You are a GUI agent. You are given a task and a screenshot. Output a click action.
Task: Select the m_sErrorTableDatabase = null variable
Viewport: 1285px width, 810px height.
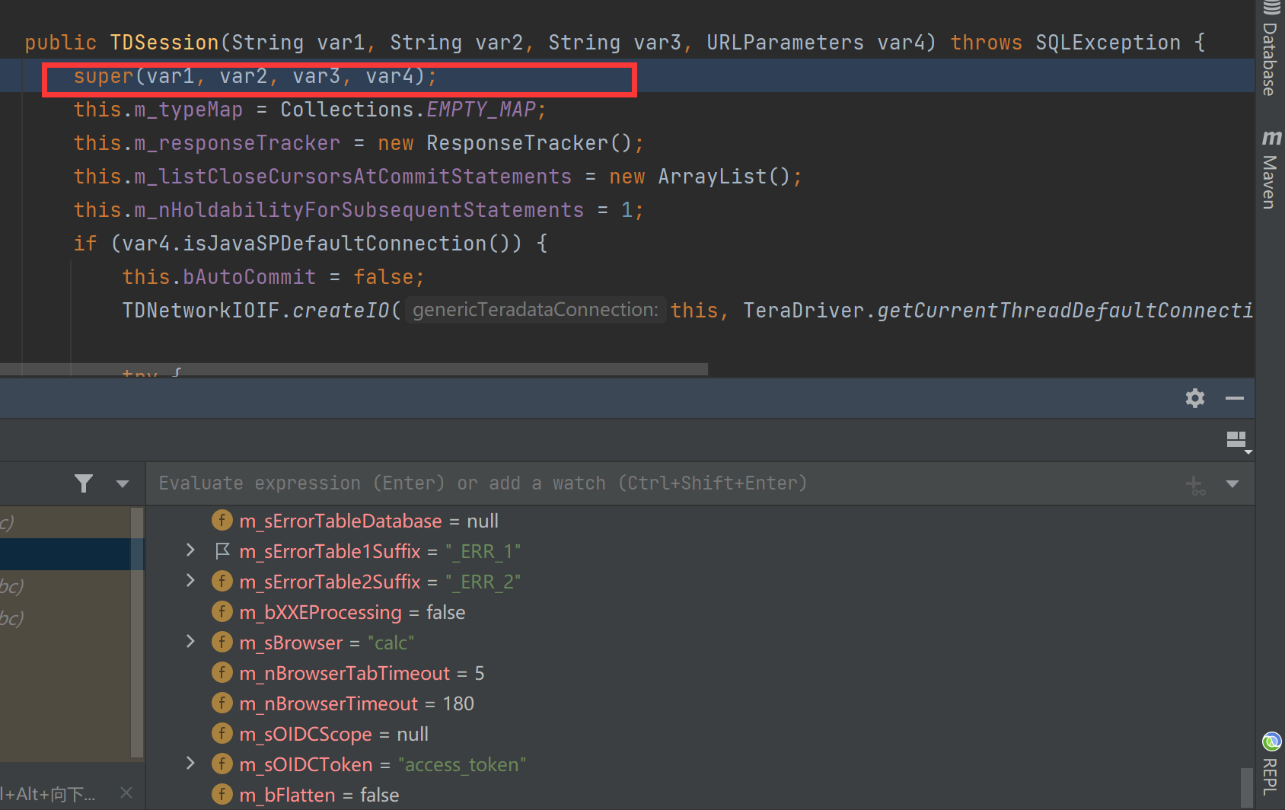[368, 521]
